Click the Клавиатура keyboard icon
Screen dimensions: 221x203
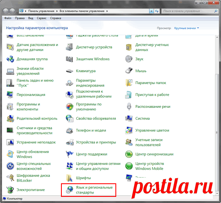tap(70, 71)
